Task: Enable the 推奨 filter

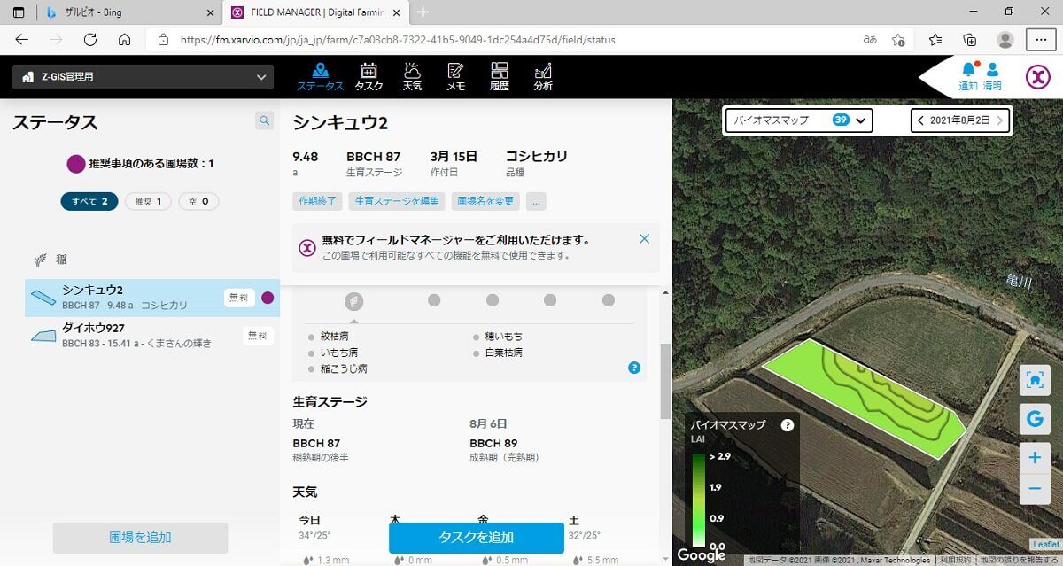Action: [146, 201]
